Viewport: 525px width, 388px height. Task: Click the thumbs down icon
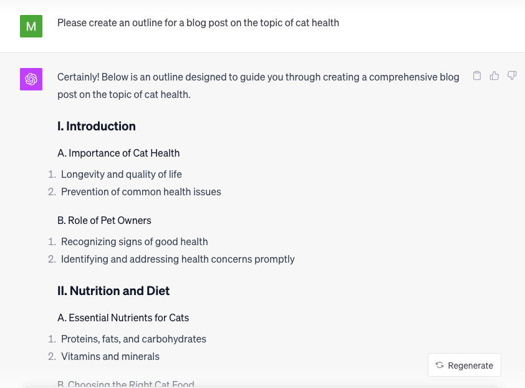click(512, 75)
